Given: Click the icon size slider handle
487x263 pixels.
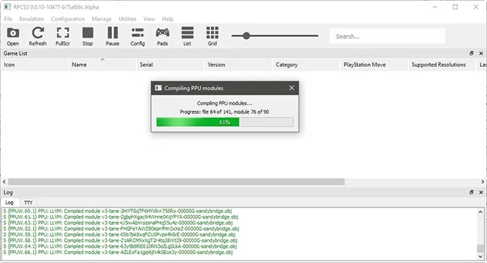Looking at the screenshot, I should coord(246,35).
